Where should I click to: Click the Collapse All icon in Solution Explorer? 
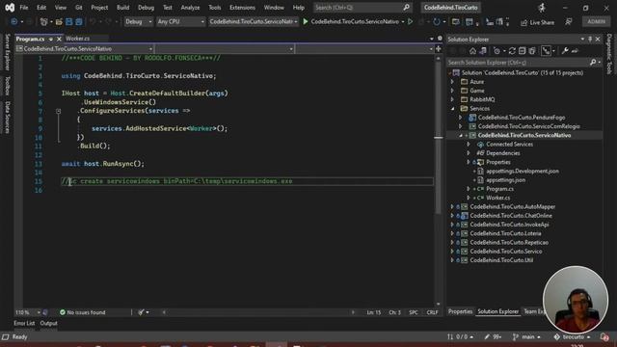(522, 51)
